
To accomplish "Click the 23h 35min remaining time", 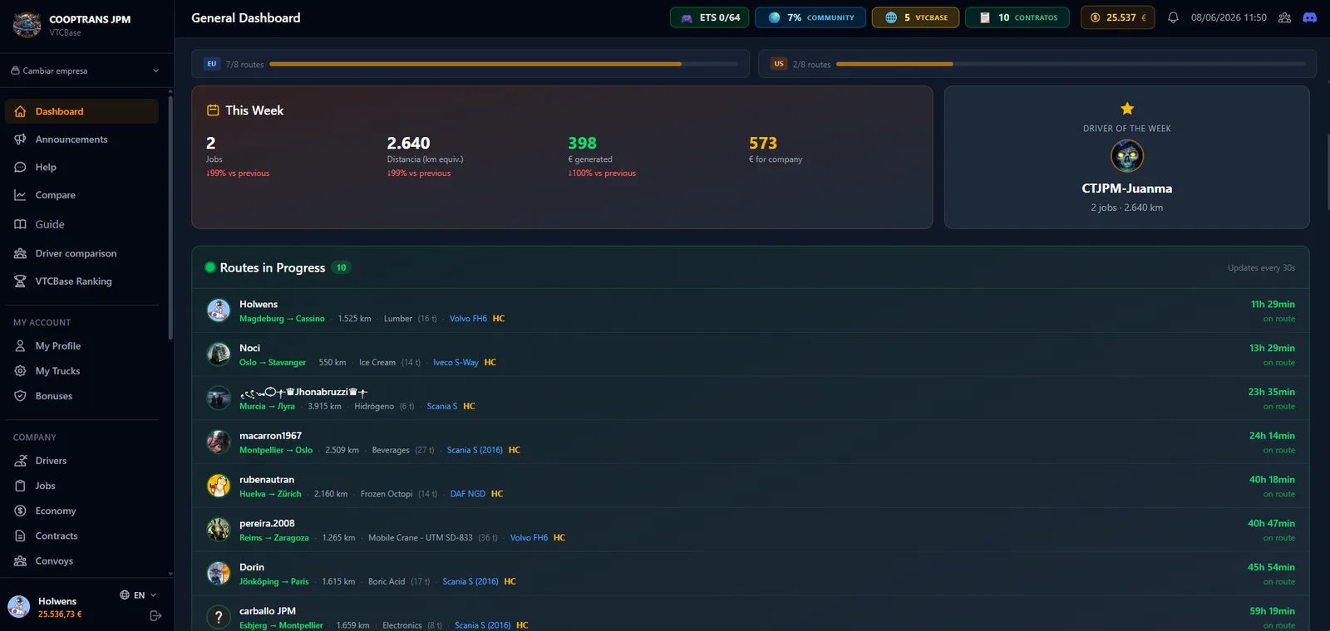I will tap(1272, 392).
